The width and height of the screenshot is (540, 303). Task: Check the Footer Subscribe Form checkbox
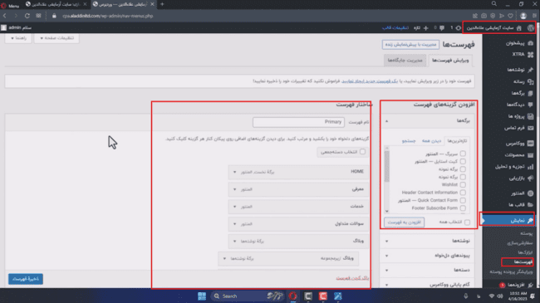coord(463,208)
